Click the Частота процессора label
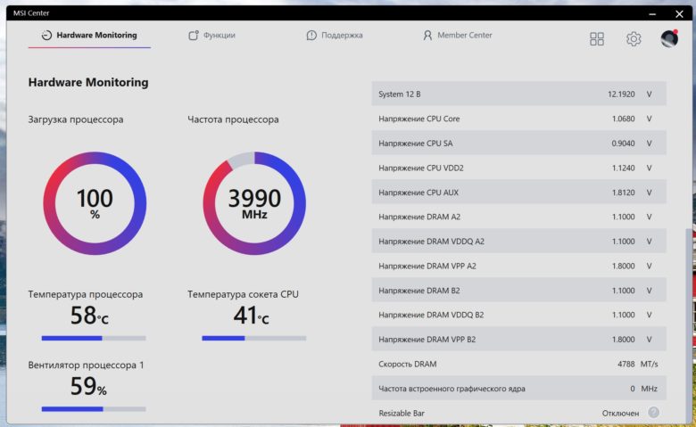This screenshot has height=427, width=696. tap(233, 119)
